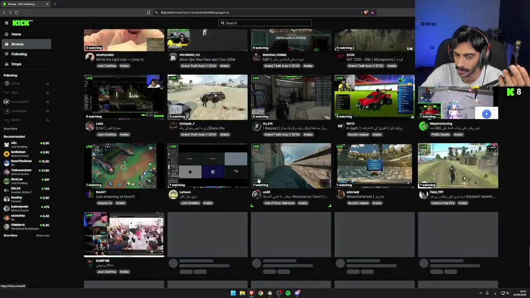The image size is (530, 298).
Task: Open Fatal_FFF's Free Fire stream thumbnail
Action: point(458,166)
